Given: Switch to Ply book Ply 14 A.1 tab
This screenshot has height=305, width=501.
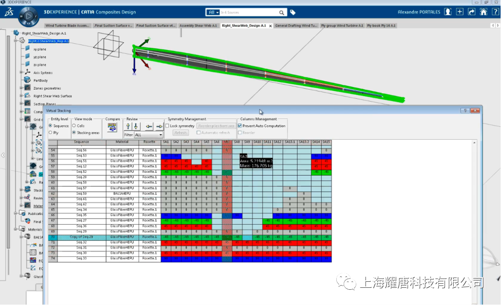Looking at the screenshot, I should click(x=381, y=26).
